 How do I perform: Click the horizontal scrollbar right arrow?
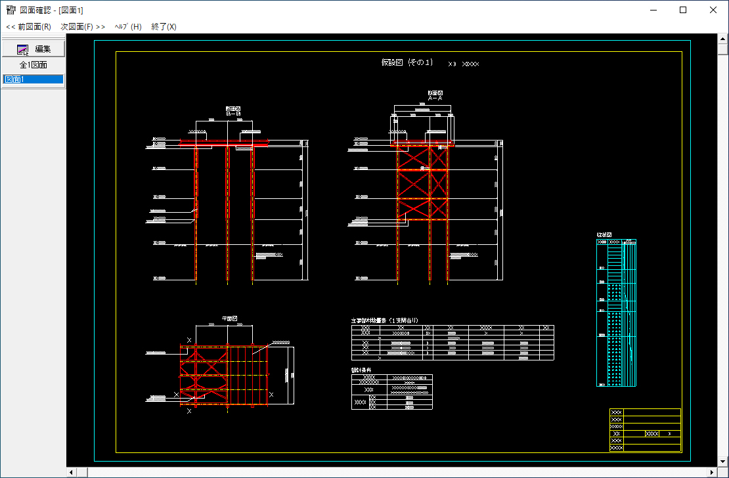[711, 472]
